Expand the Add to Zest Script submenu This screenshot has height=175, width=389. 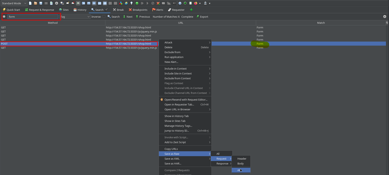click(x=185, y=142)
